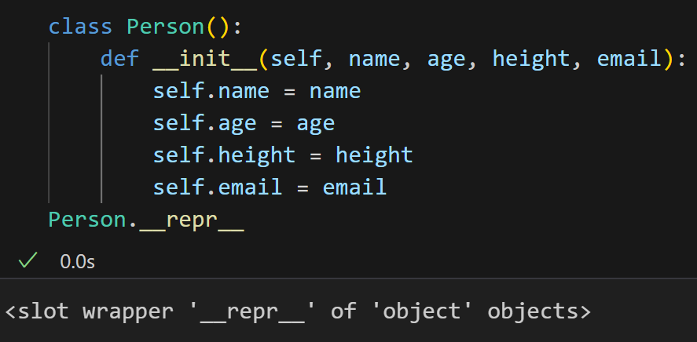Click the self.height attribute
Screen dimensions: 697x342
[x=224, y=155]
